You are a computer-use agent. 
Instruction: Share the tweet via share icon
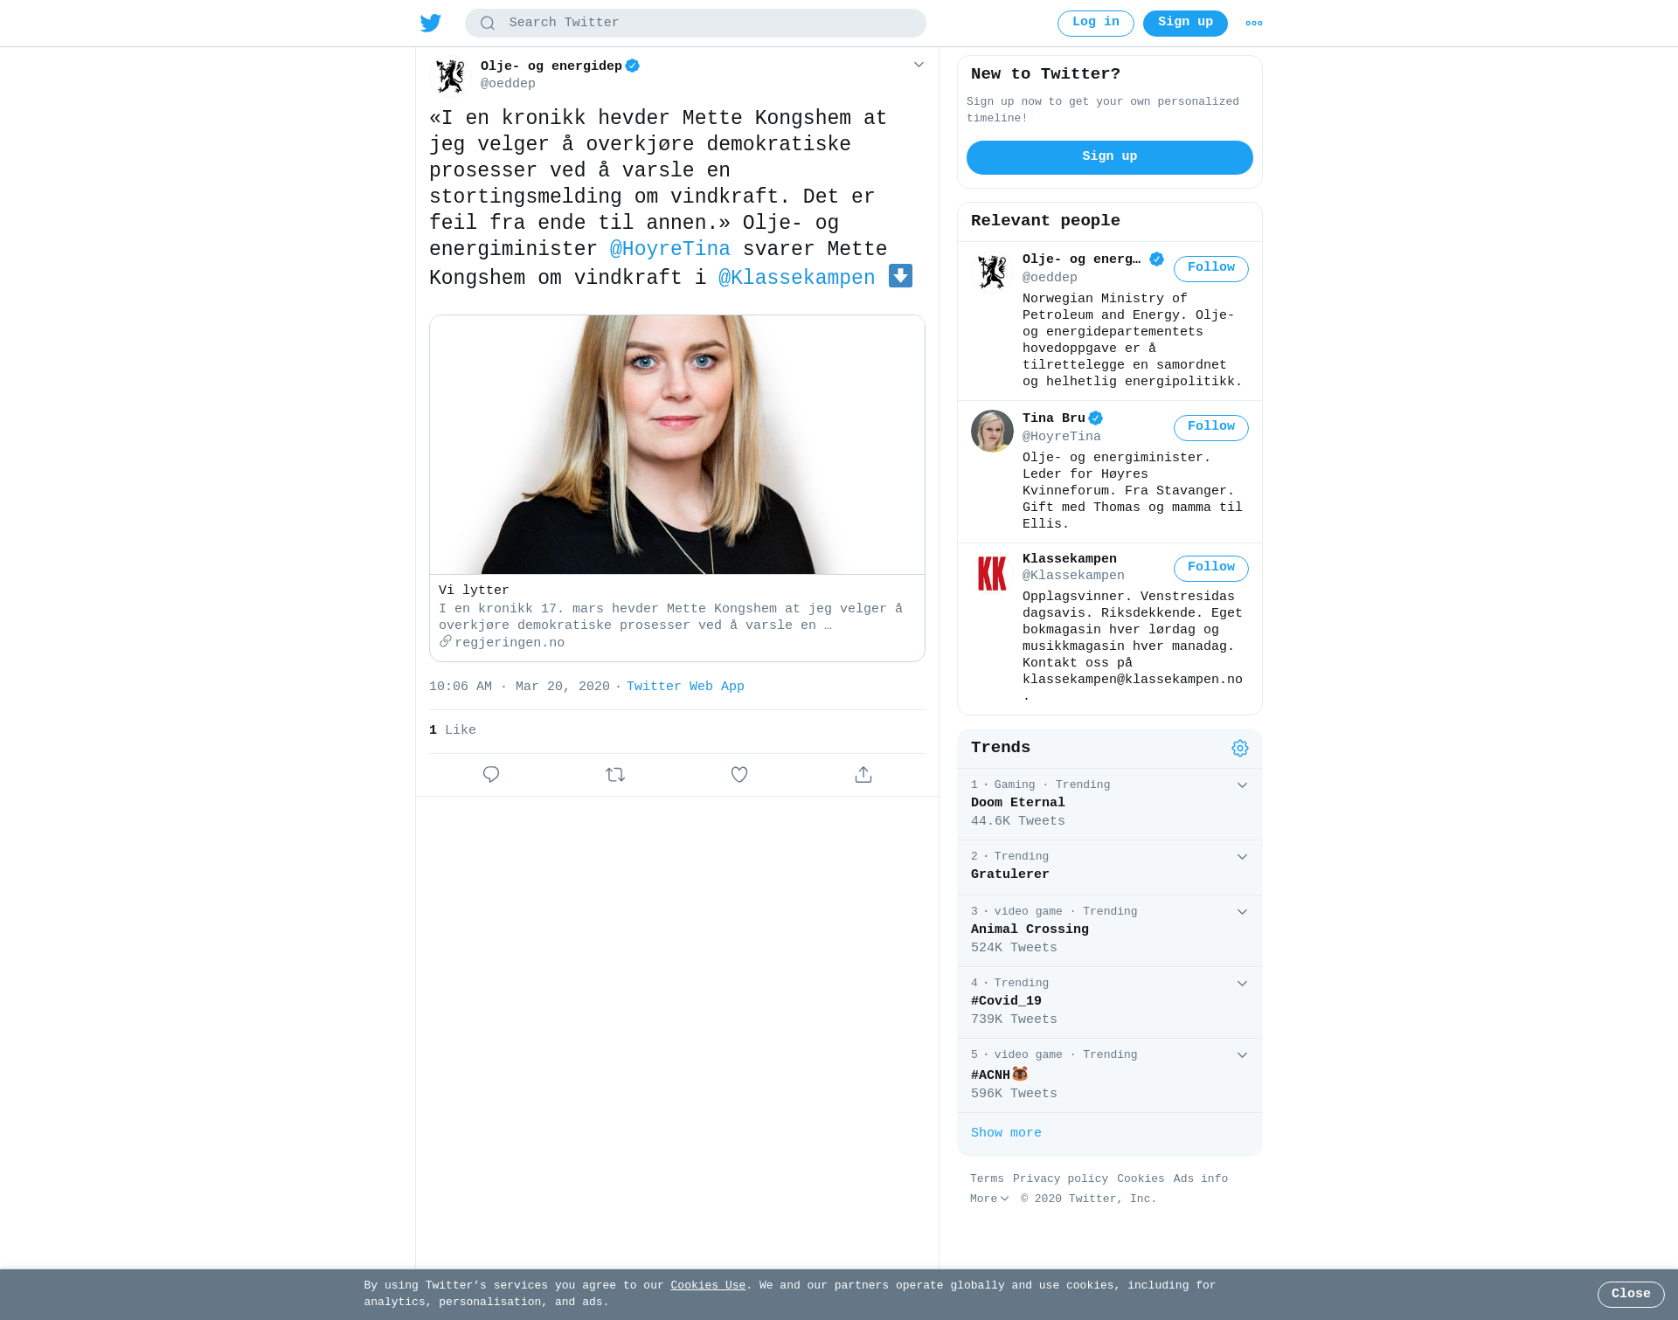point(863,775)
